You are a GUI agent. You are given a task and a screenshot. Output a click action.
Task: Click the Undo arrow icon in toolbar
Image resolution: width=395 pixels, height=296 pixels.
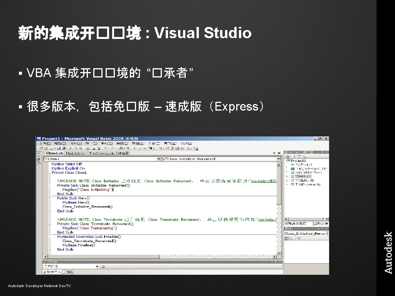click(x=105, y=148)
